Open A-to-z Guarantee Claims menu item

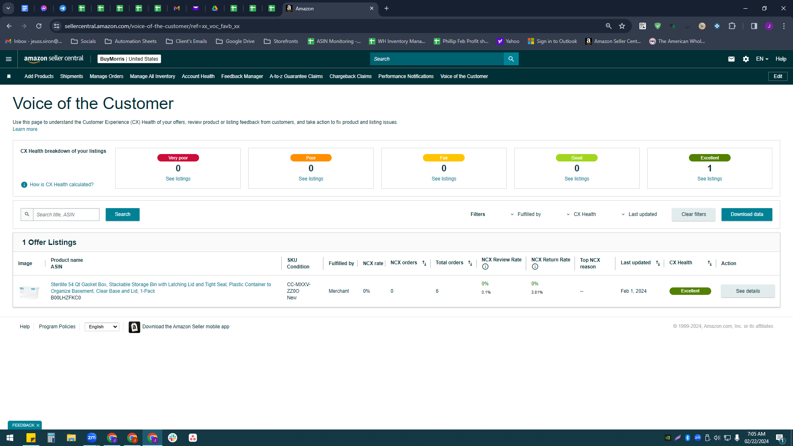pyautogui.click(x=296, y=76)
